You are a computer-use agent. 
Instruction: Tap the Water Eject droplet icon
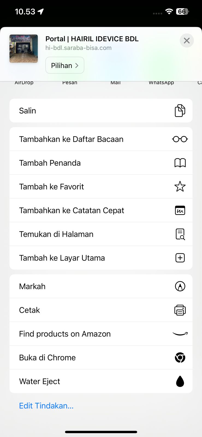[180, 381]
